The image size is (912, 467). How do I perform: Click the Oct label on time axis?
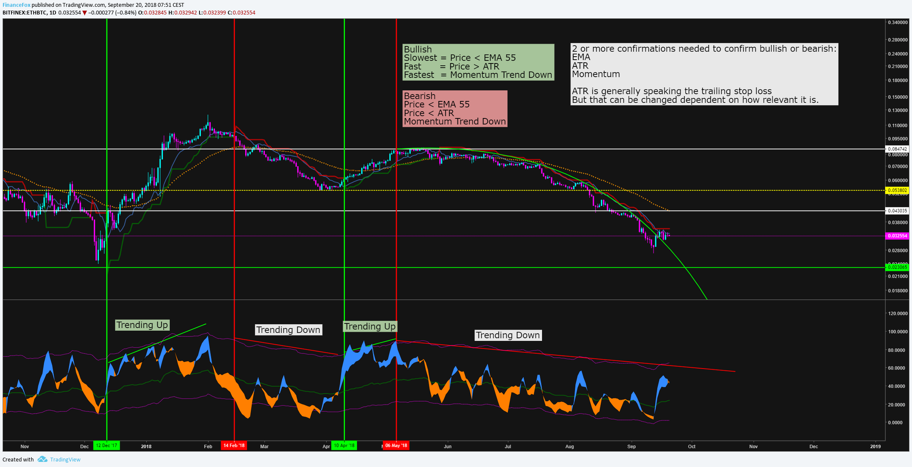tap(692, 447)
